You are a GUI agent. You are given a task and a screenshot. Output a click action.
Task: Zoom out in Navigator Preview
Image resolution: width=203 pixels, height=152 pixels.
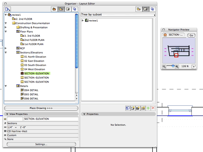click(x=164, y=67)
